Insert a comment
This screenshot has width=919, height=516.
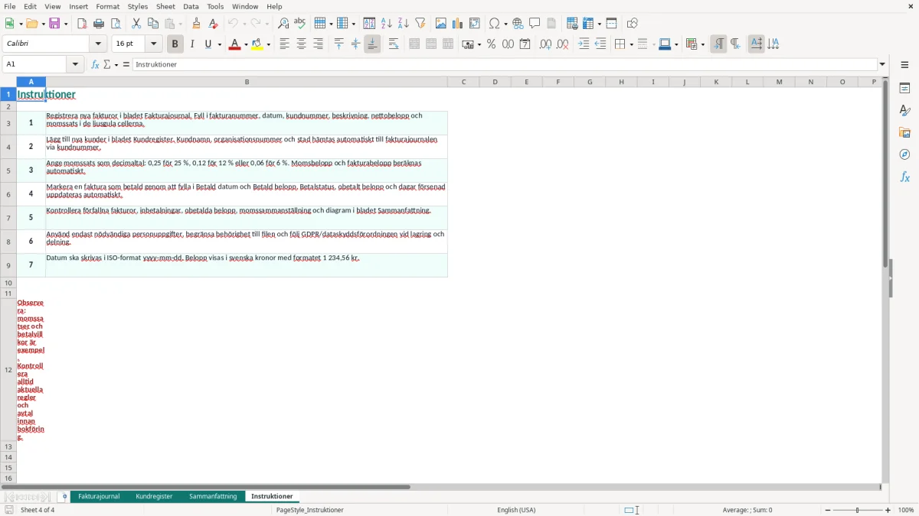(535, 24)
